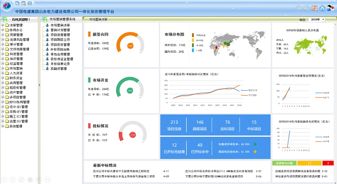Click the window icon with orange badge
This screenshot has width=337, height=184.
coord(24,3)
